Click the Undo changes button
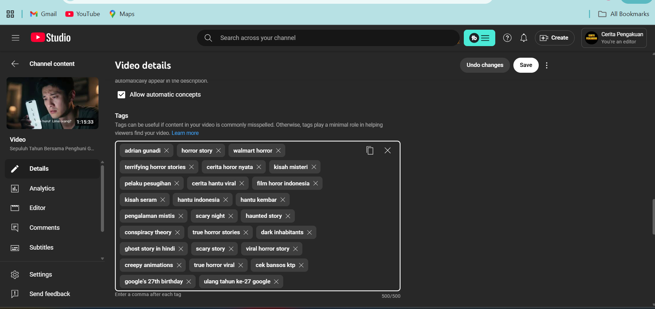Image resolution: width=655 pixels, height=309 pixels. pyautogui.click(x=485, y=65)
